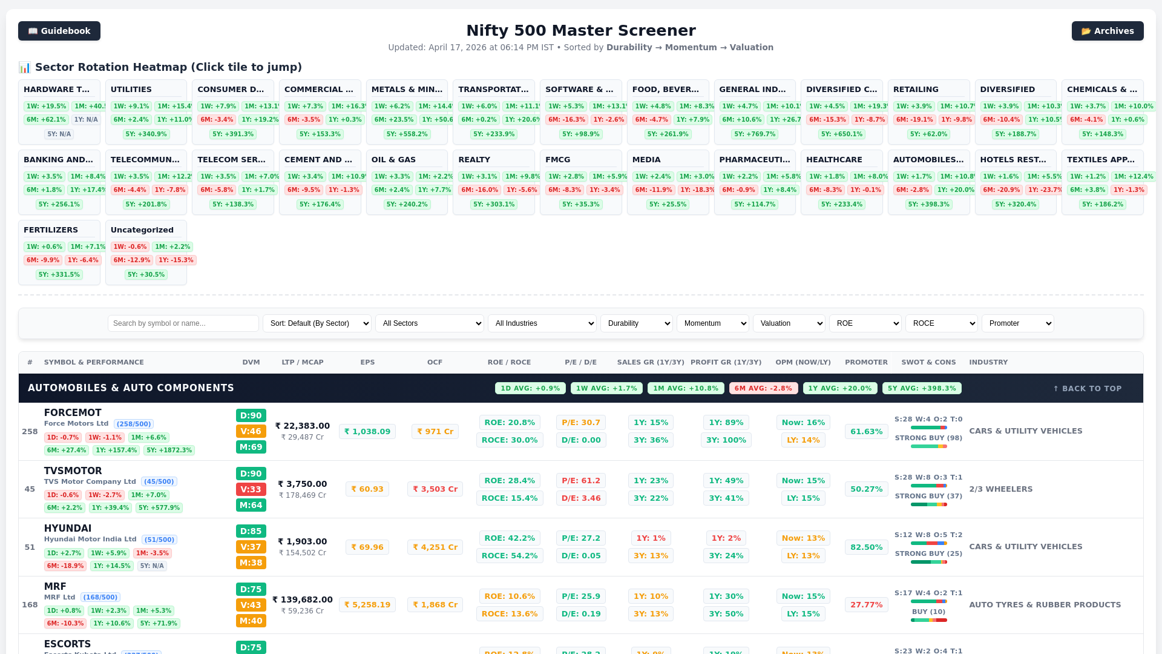
Task: Jump to the Fertilizers sector tile
Action: coord(59,253)
